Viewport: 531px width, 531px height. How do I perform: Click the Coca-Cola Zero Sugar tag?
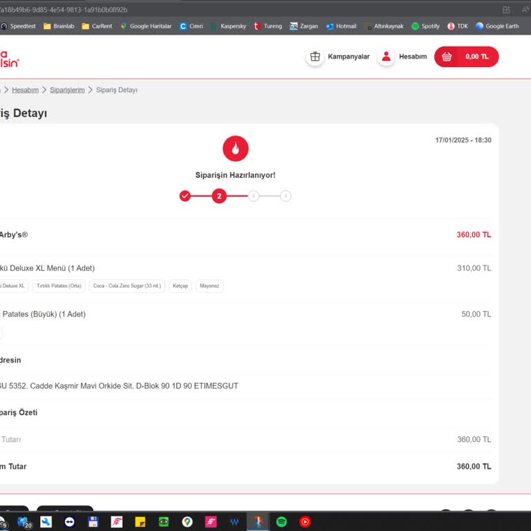click(x=127, y=286)
